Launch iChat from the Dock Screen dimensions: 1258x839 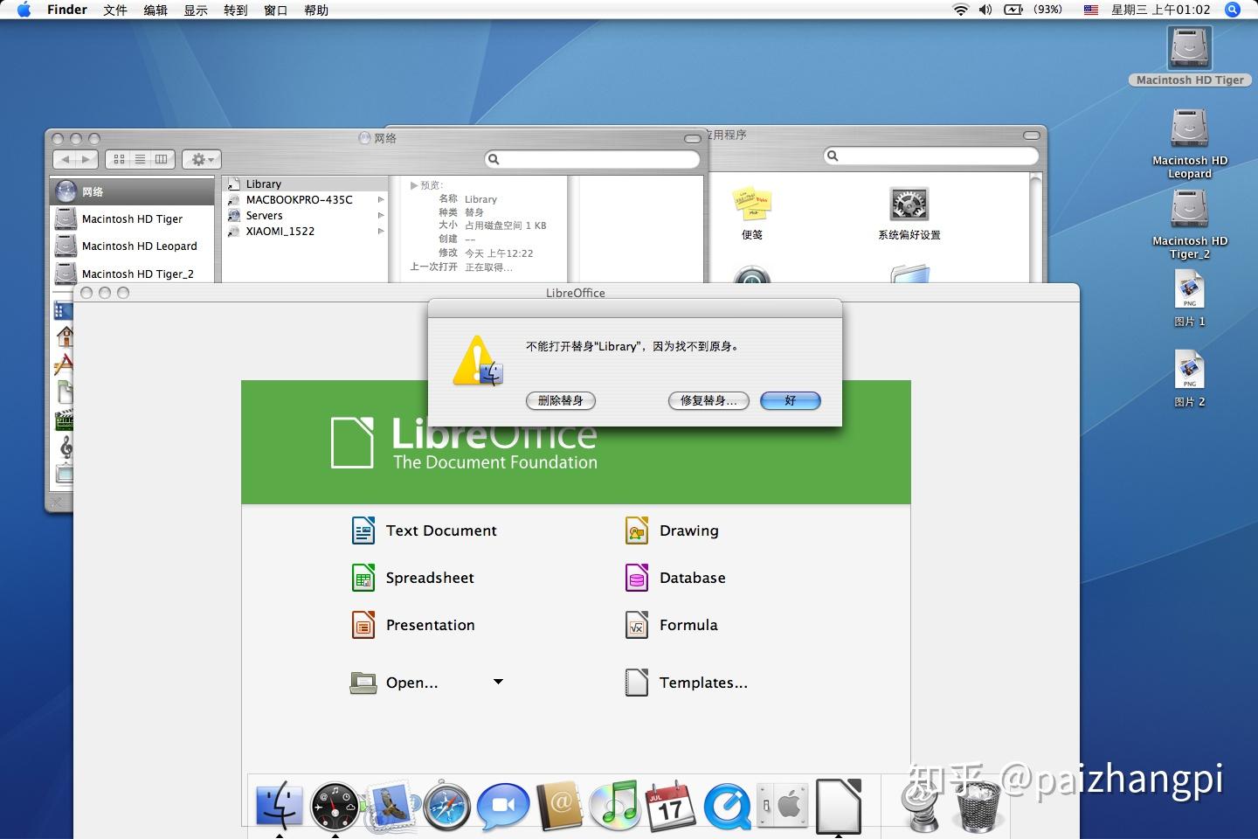pos(503,806)
